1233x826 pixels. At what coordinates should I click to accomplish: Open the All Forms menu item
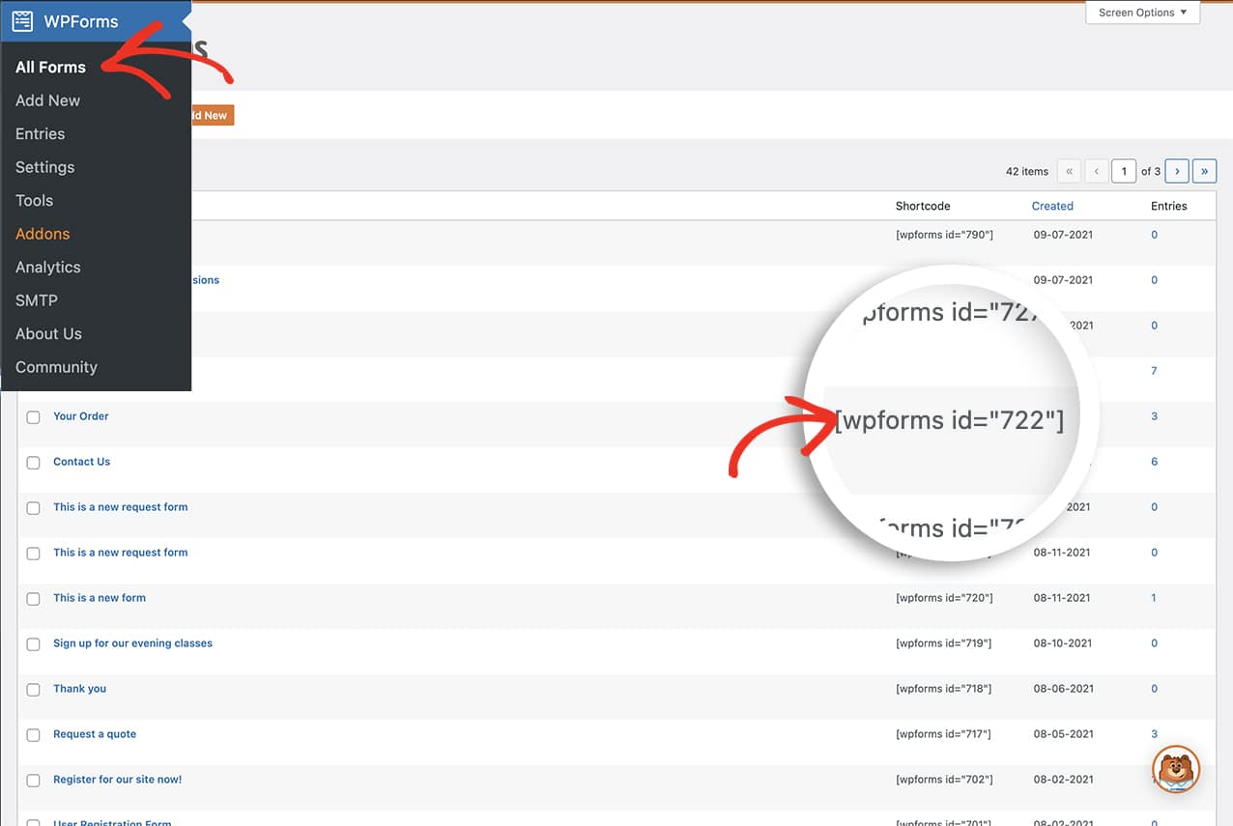click(50, 67)
